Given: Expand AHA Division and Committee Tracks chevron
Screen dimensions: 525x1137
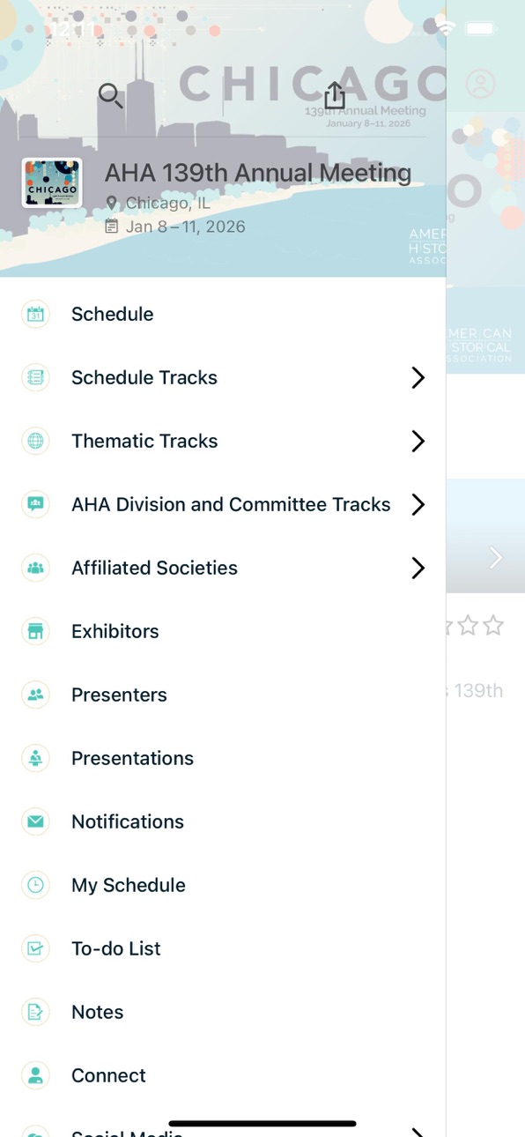Looking at the screenshot, I should tap(418, 504).
